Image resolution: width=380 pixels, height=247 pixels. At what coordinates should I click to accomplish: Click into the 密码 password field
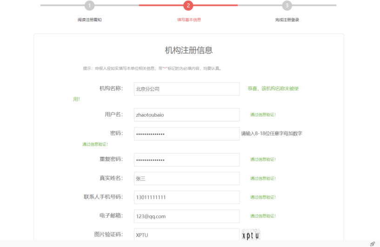pos(187,134)
